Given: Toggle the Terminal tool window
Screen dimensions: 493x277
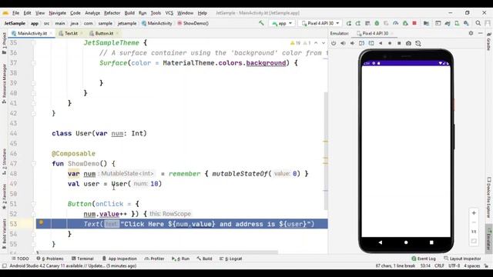Looking at the screenshot, I should point(82,259).
